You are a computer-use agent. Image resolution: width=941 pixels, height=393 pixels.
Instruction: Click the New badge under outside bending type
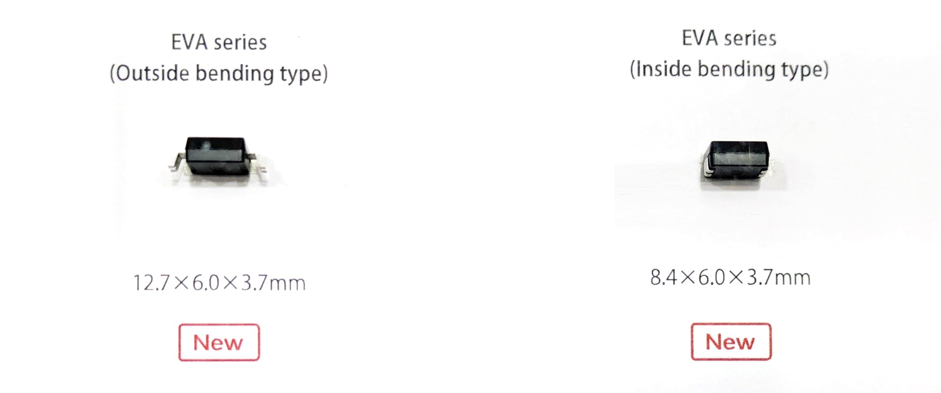click(219, 343)
